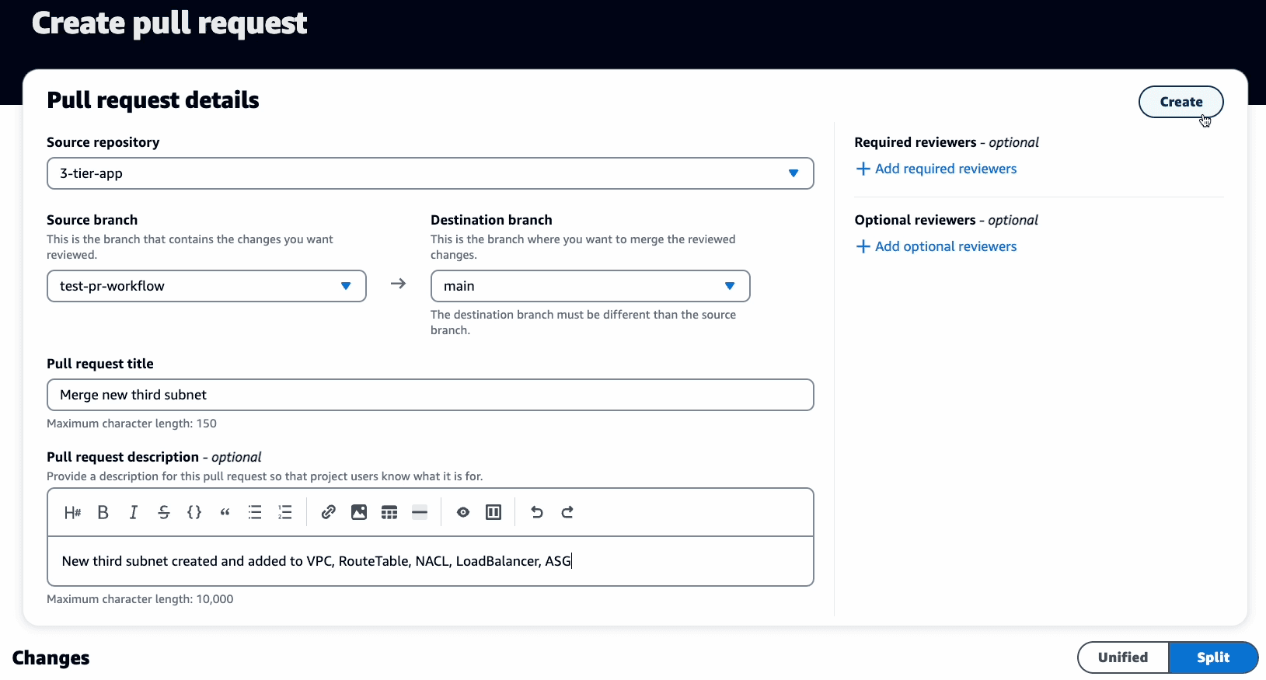This screenshot has width=1266, height=680.
Task: Insert numbered list in description
Action: [x=285, y=512]
